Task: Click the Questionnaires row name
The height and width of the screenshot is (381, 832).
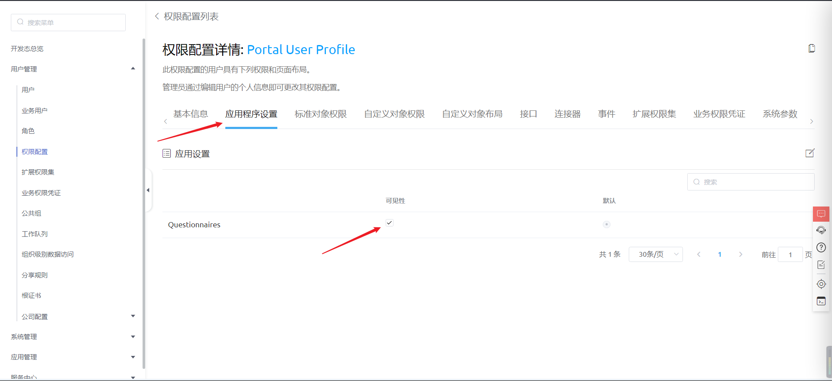Action: click(194, 225)
